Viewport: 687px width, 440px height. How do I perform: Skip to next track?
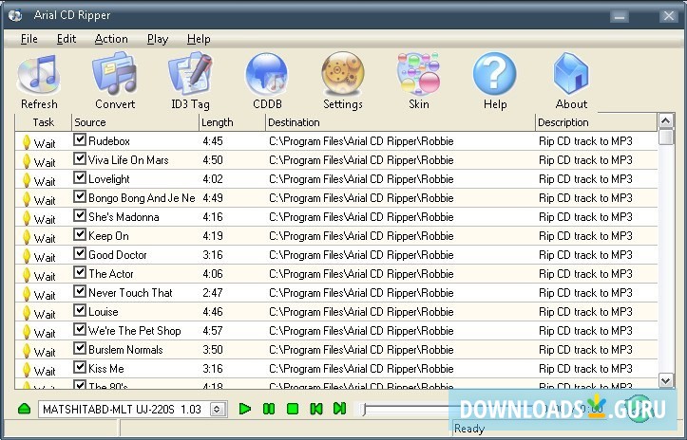[339, 409]
